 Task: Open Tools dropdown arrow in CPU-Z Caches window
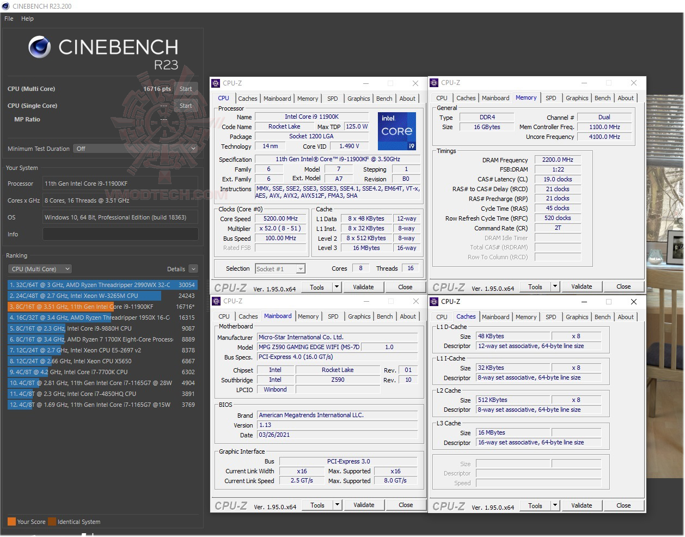tap(555, 505)
